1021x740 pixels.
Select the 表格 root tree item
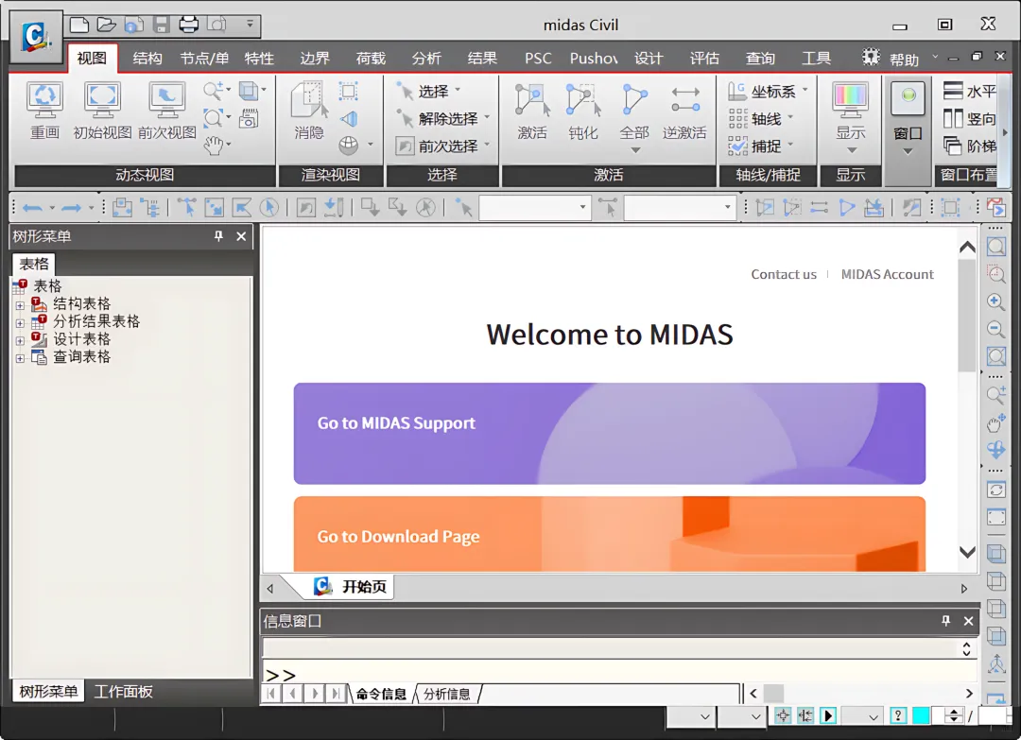tap(47, 285)
